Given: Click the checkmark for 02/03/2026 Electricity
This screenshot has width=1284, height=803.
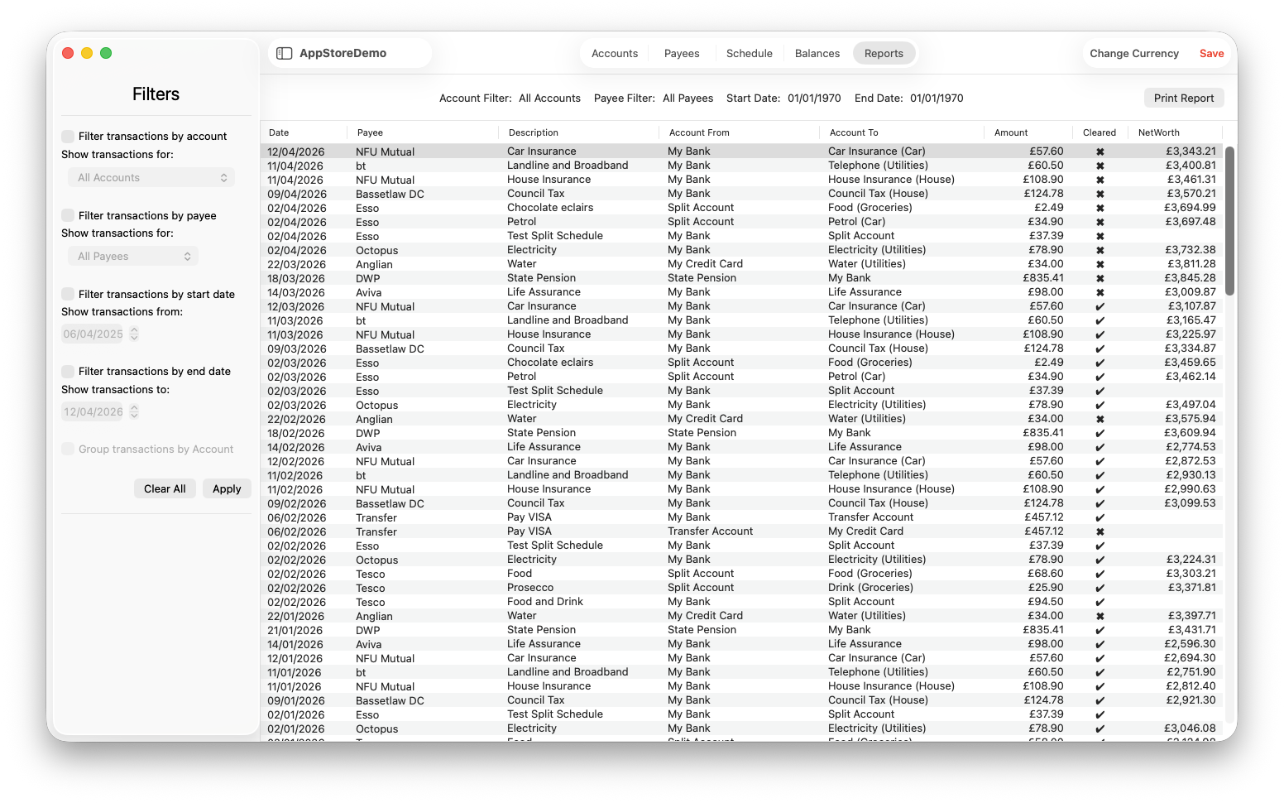Looking at the screenshot, I should tap(1100, 405).
